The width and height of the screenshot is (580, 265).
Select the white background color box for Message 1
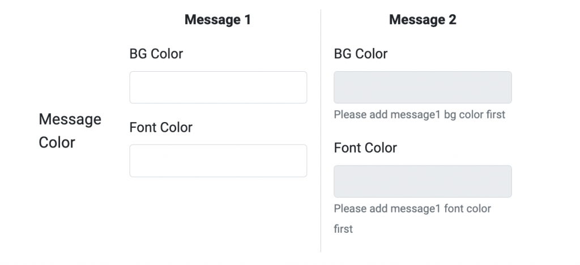pos(218,88)
